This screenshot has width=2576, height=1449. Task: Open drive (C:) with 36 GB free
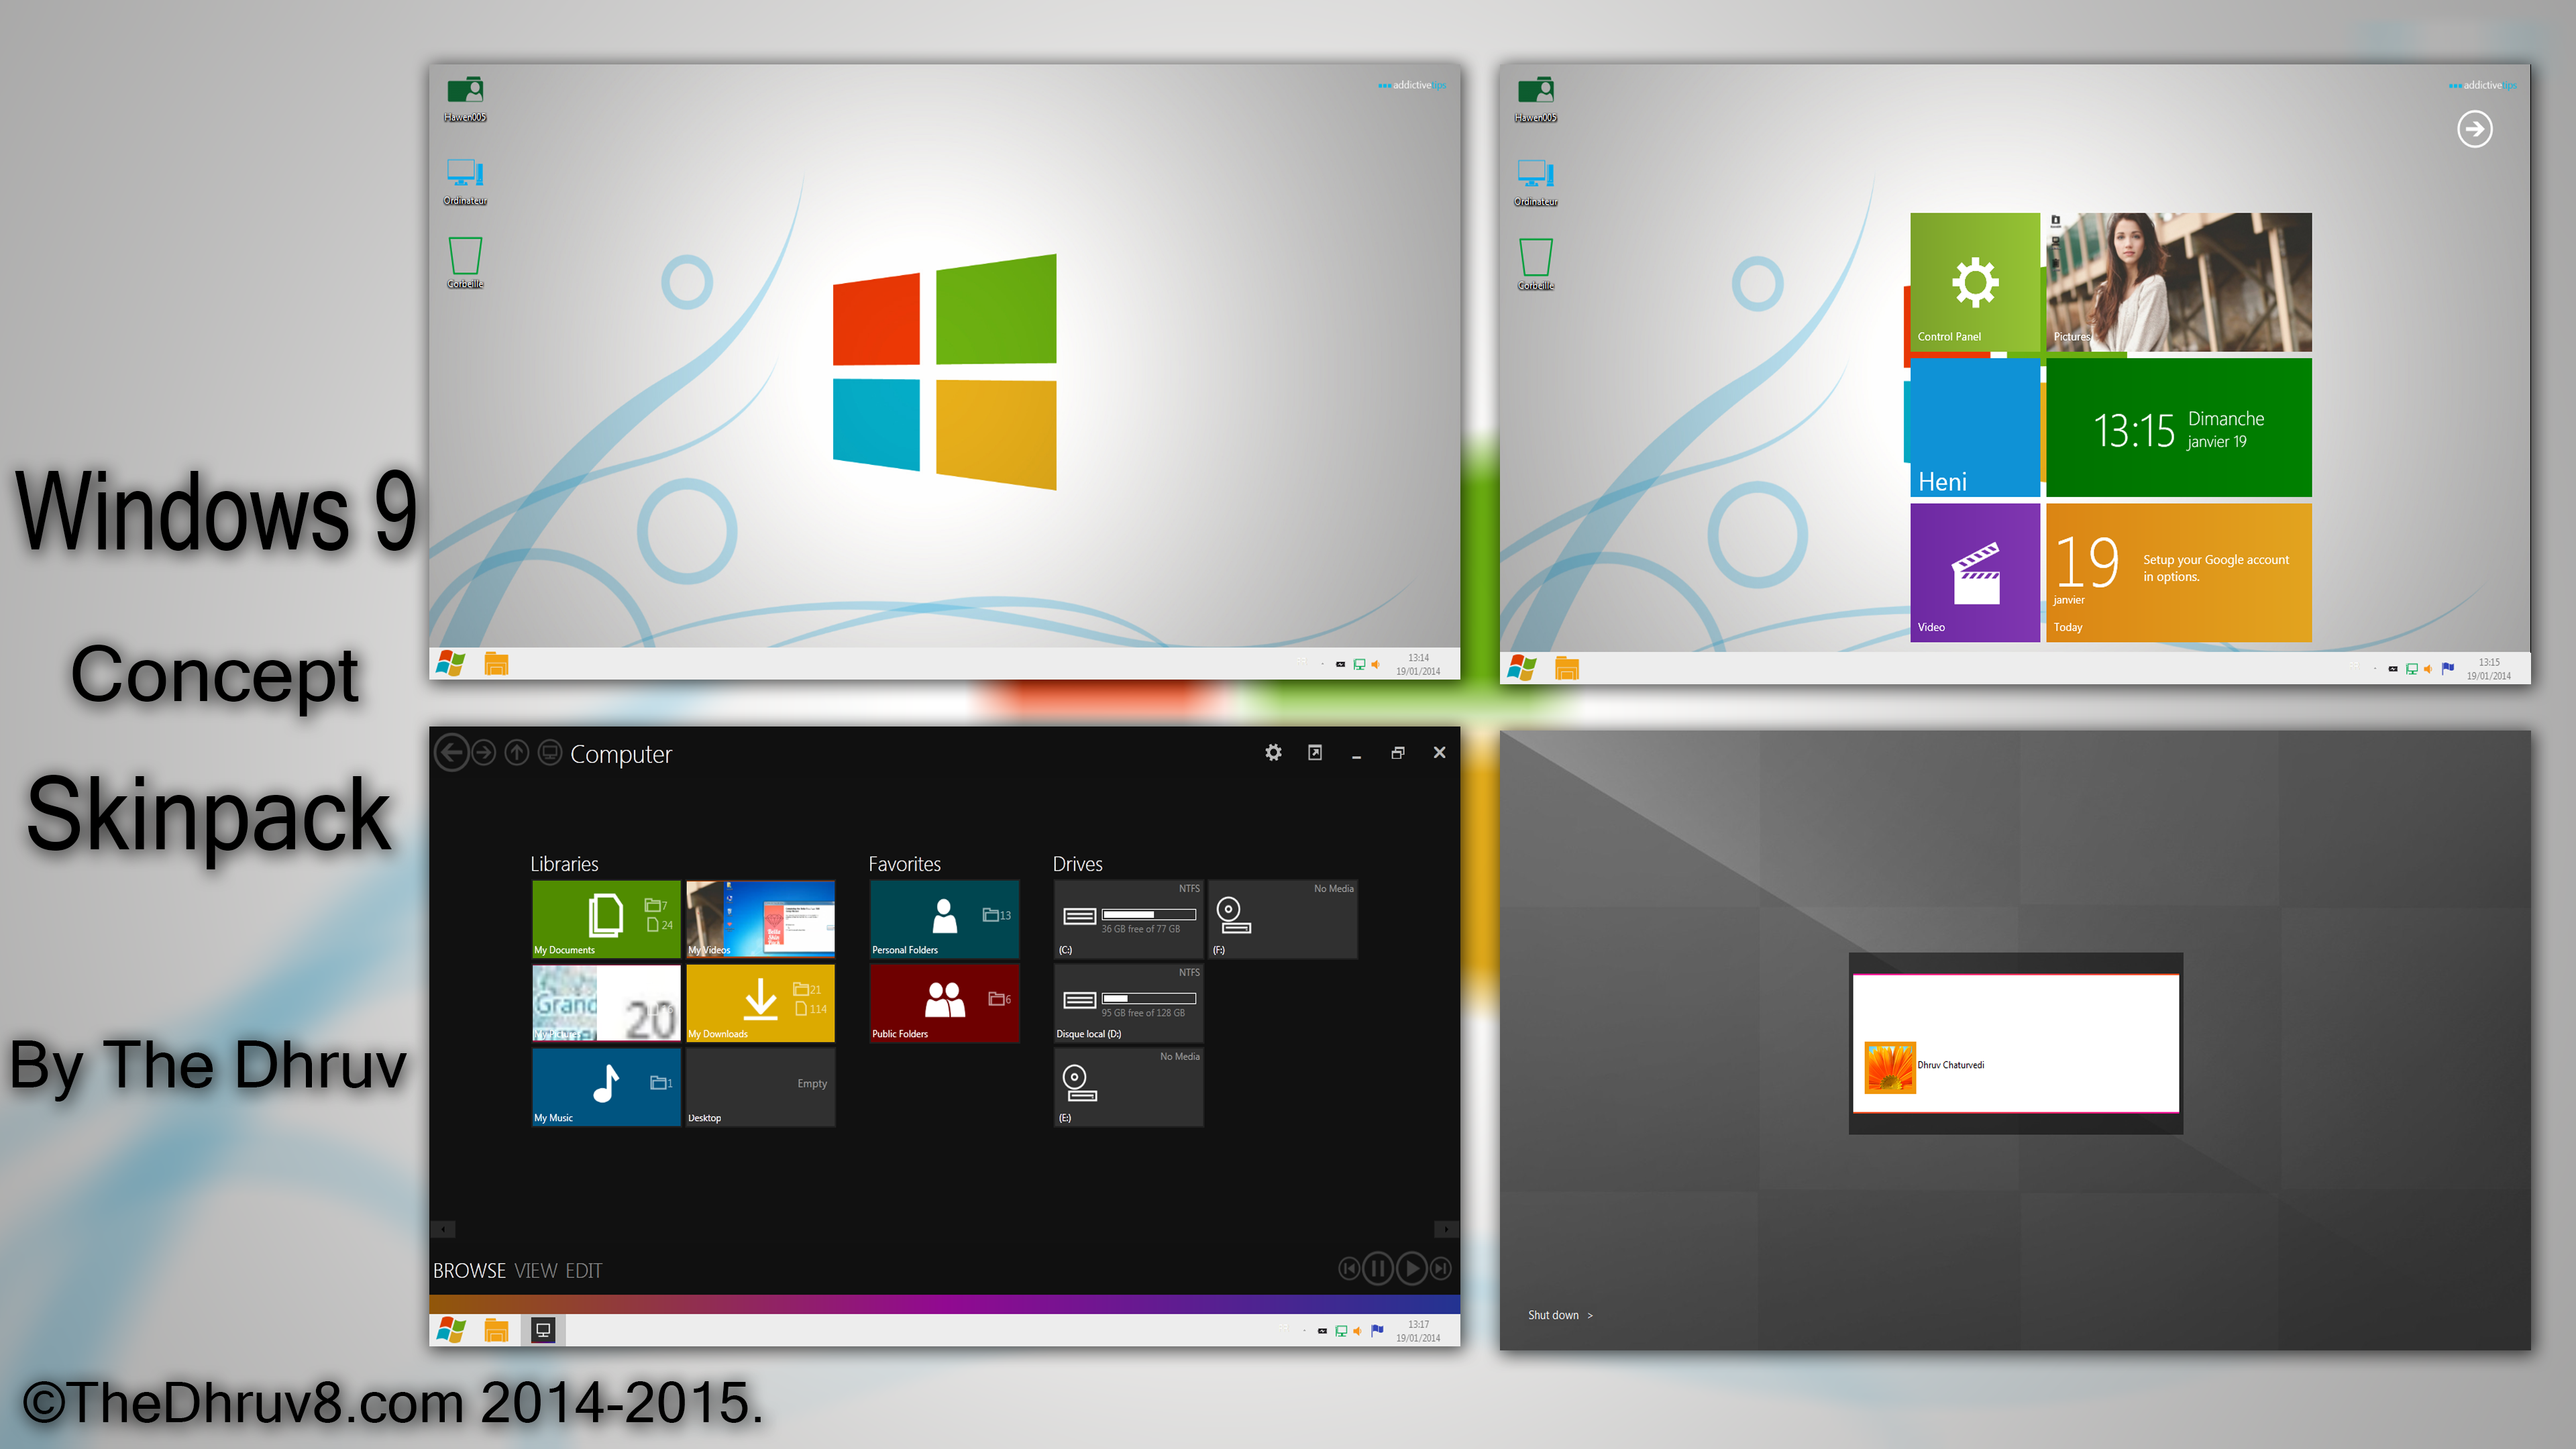click(1128, 919)
